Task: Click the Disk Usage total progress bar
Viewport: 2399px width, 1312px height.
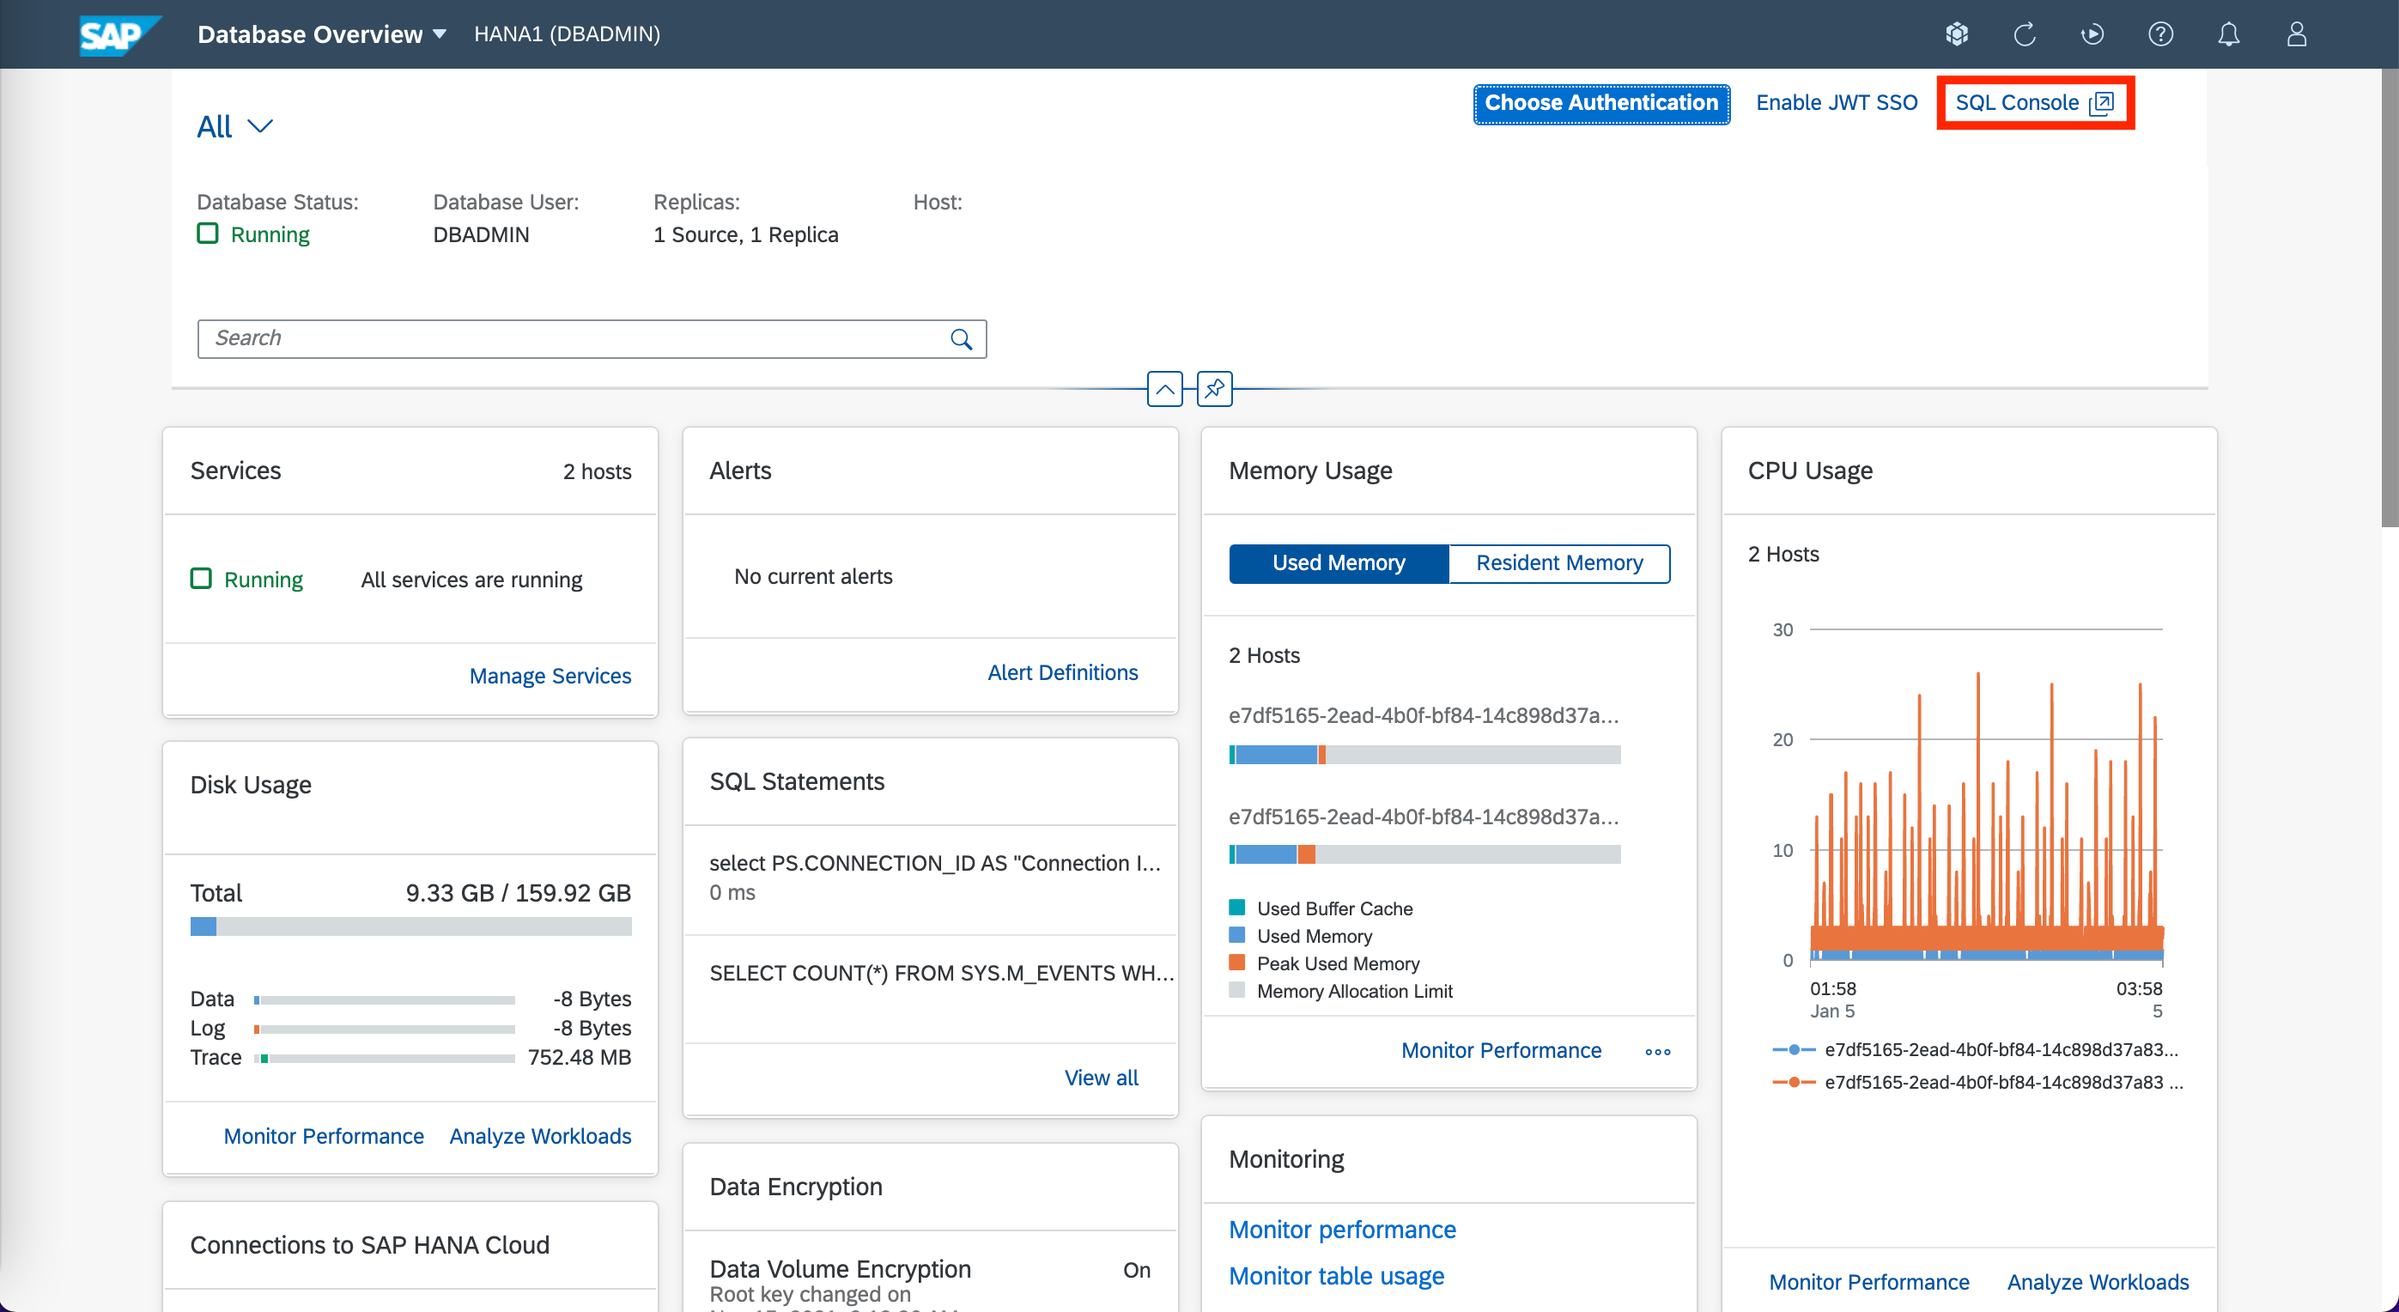Action: pyautogui.click(x=410, y=926)
